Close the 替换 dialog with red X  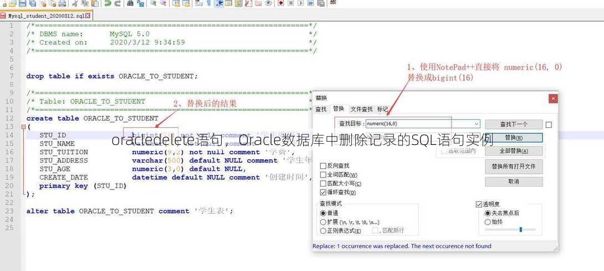(553, 98)
